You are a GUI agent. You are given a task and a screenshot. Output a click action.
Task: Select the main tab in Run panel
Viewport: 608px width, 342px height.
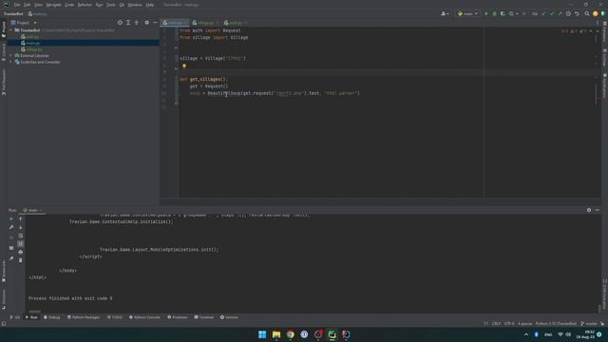click(33, 210)
